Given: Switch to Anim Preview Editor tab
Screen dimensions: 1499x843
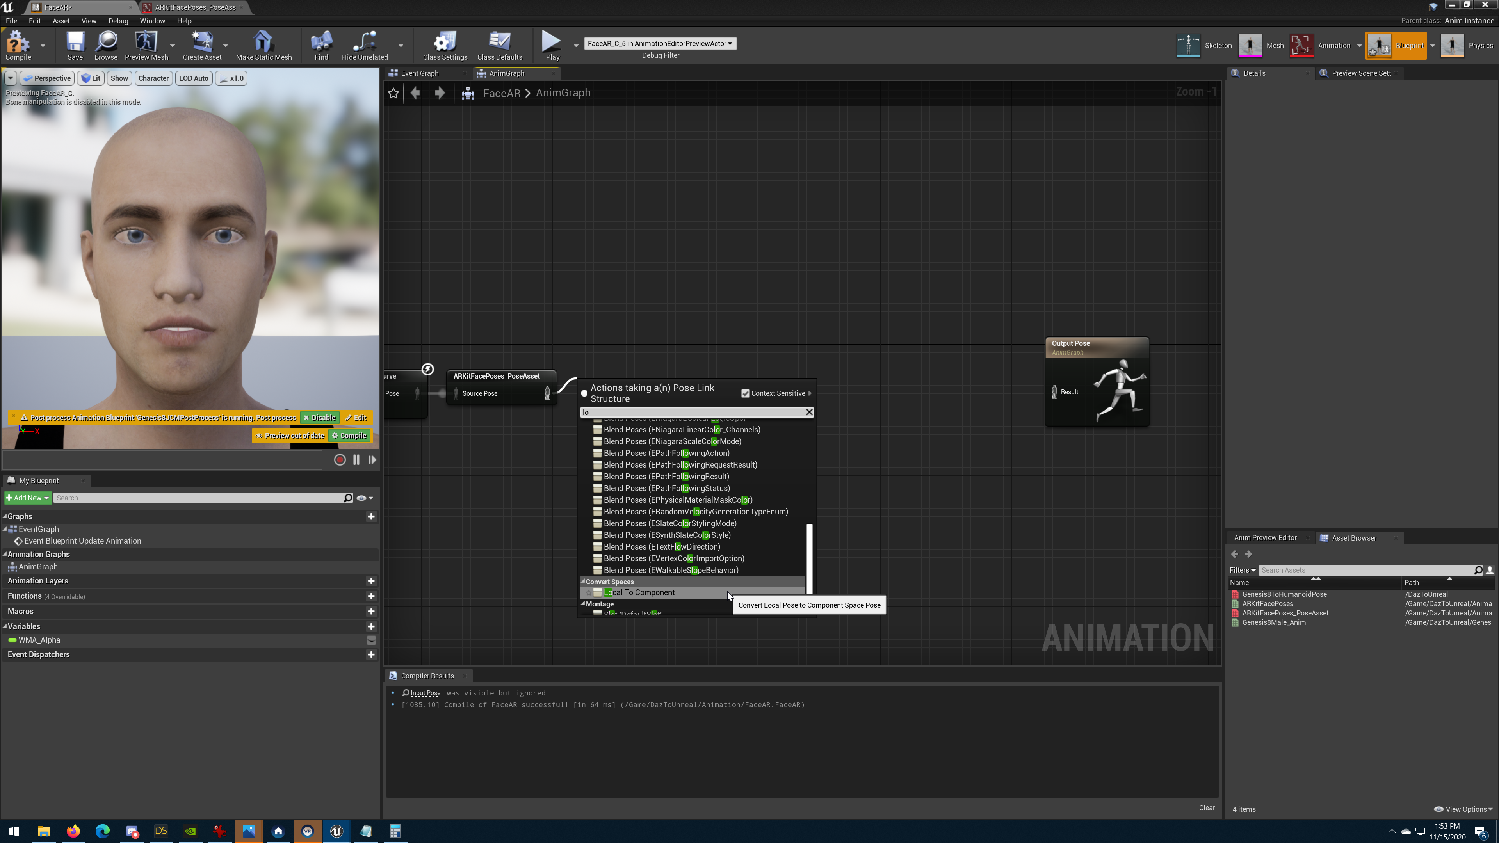Looking at the screenshot, I should (x=1265, y=538).
